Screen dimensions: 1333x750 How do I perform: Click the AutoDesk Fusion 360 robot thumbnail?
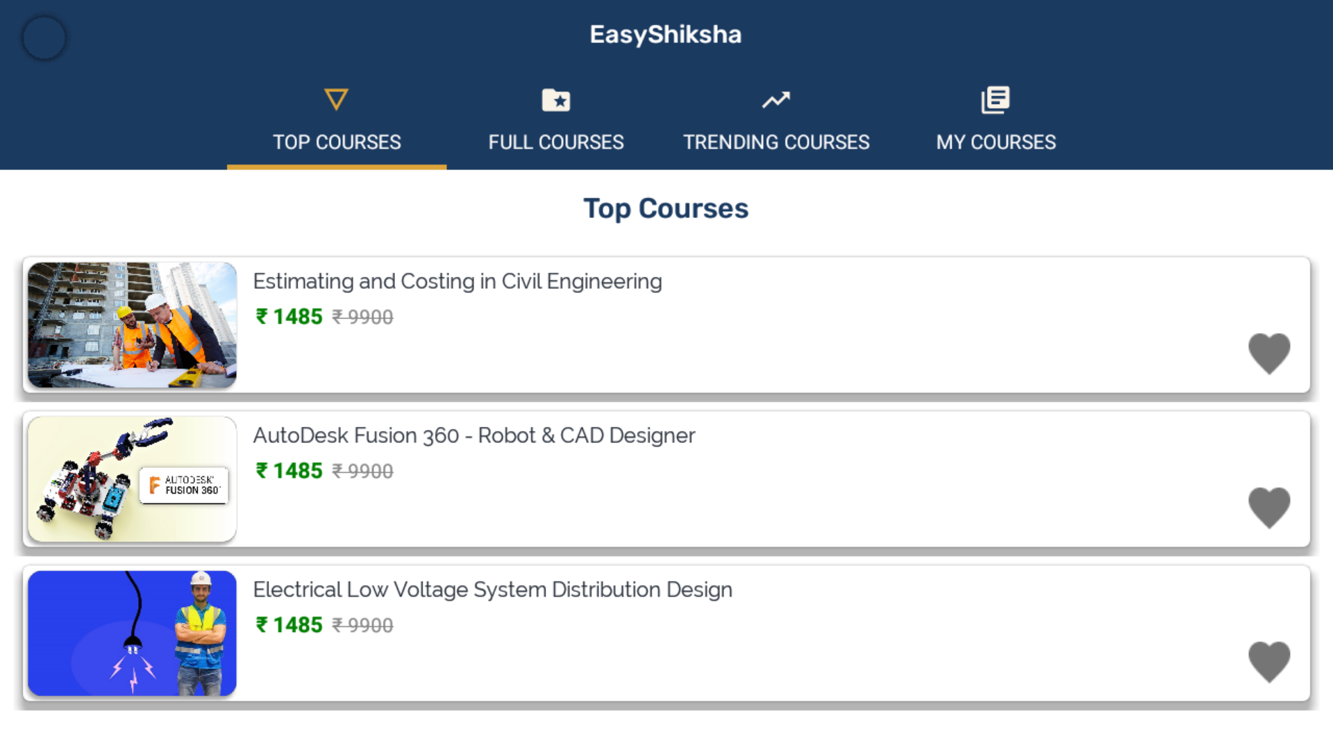pos(131,479)
